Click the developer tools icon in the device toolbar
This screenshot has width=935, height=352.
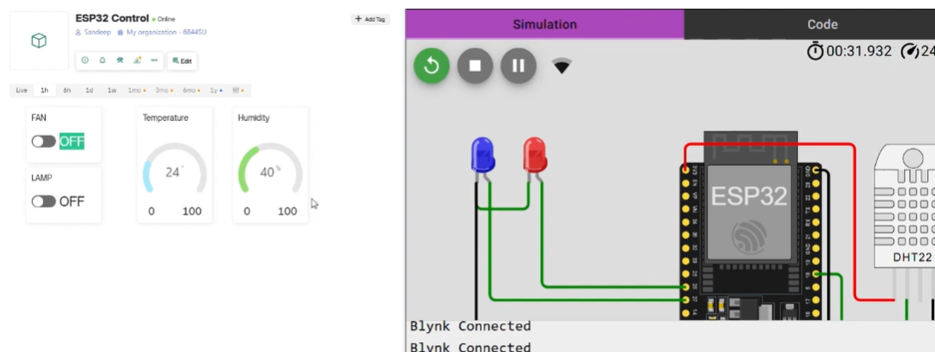click(120, 61)
